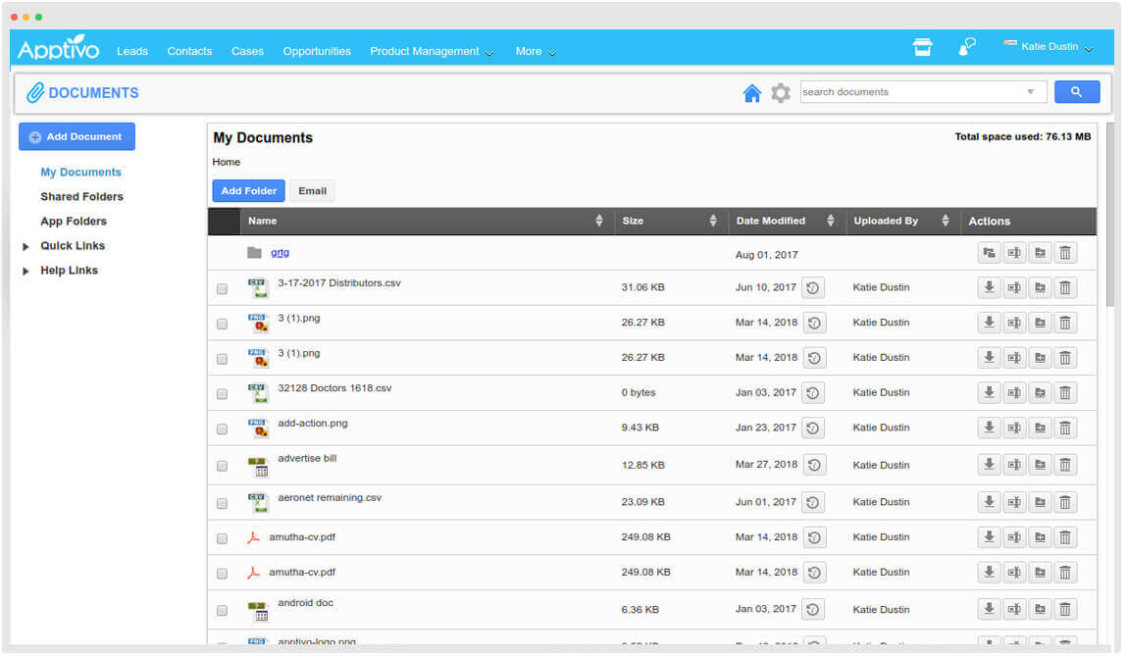
Task: Download the 3-17-2017 Distributors.csv file
Action: (x=989, y=287)
